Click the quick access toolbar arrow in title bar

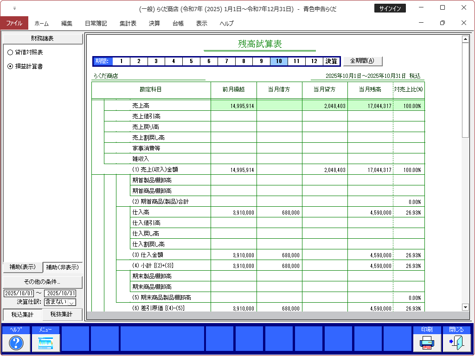[14, 8]
